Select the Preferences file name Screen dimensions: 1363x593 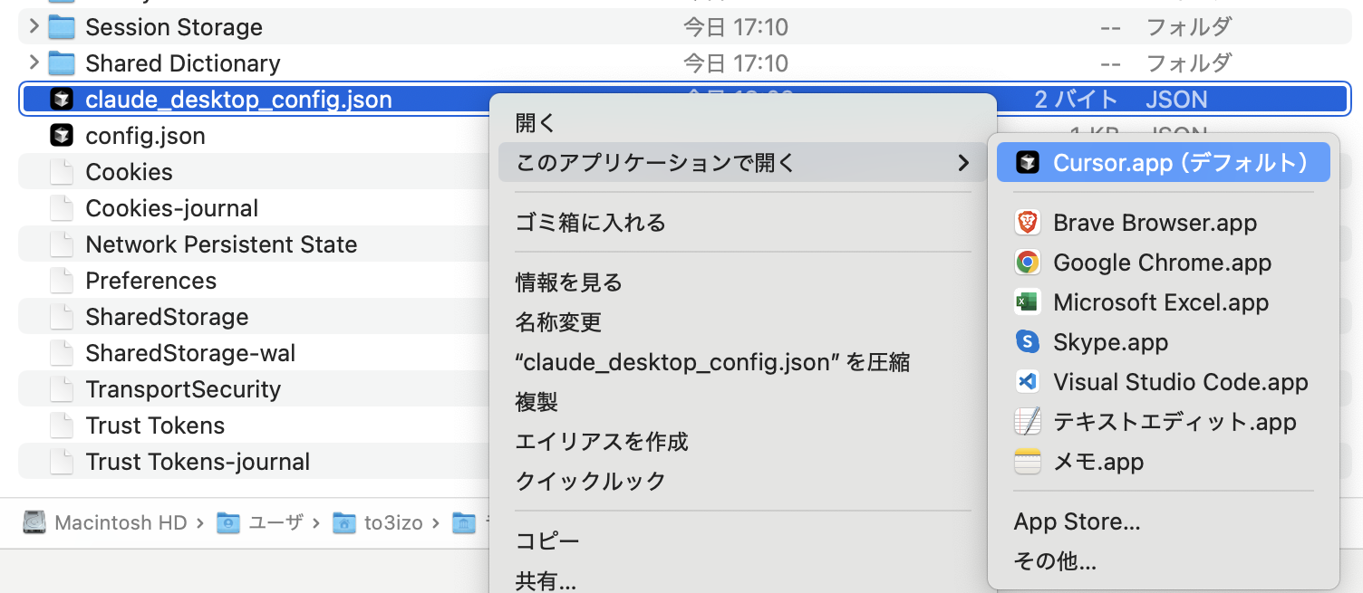pos(151,281)
